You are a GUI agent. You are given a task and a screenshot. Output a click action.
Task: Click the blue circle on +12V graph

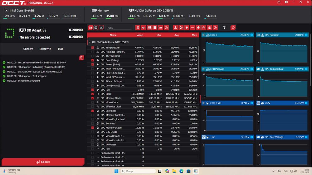tap(306, 103)
